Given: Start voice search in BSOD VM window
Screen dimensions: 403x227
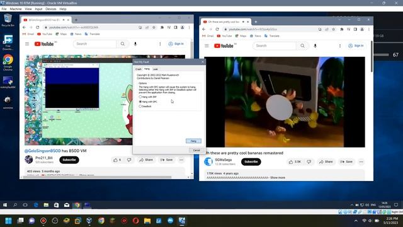Looking at the screenshot, I should click(135, 44).
